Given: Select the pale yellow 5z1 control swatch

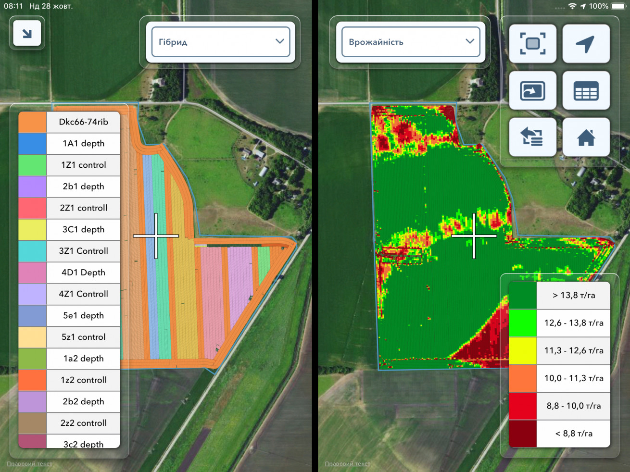Looking at the screenshot, I should pos(32,337).
